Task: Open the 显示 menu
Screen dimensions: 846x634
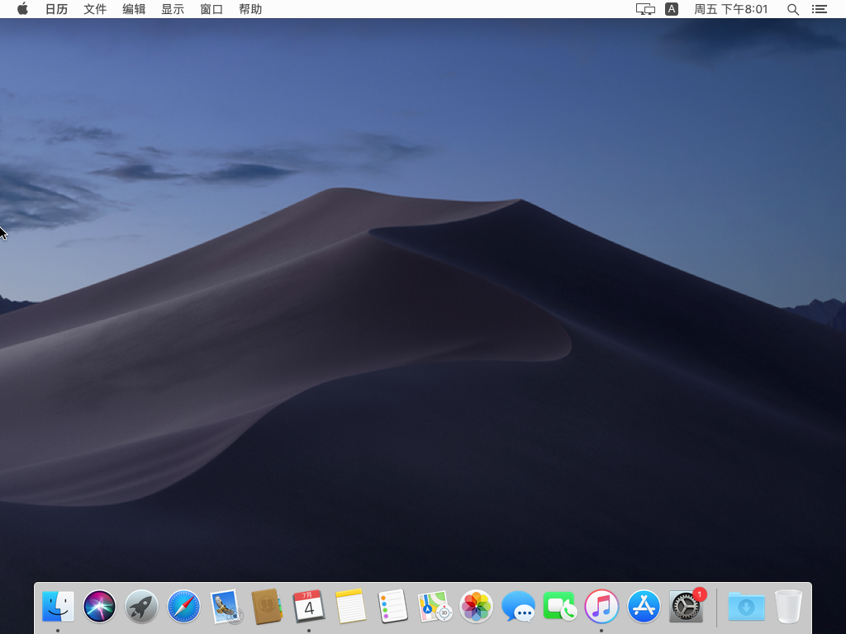Action: coord(173,9)
